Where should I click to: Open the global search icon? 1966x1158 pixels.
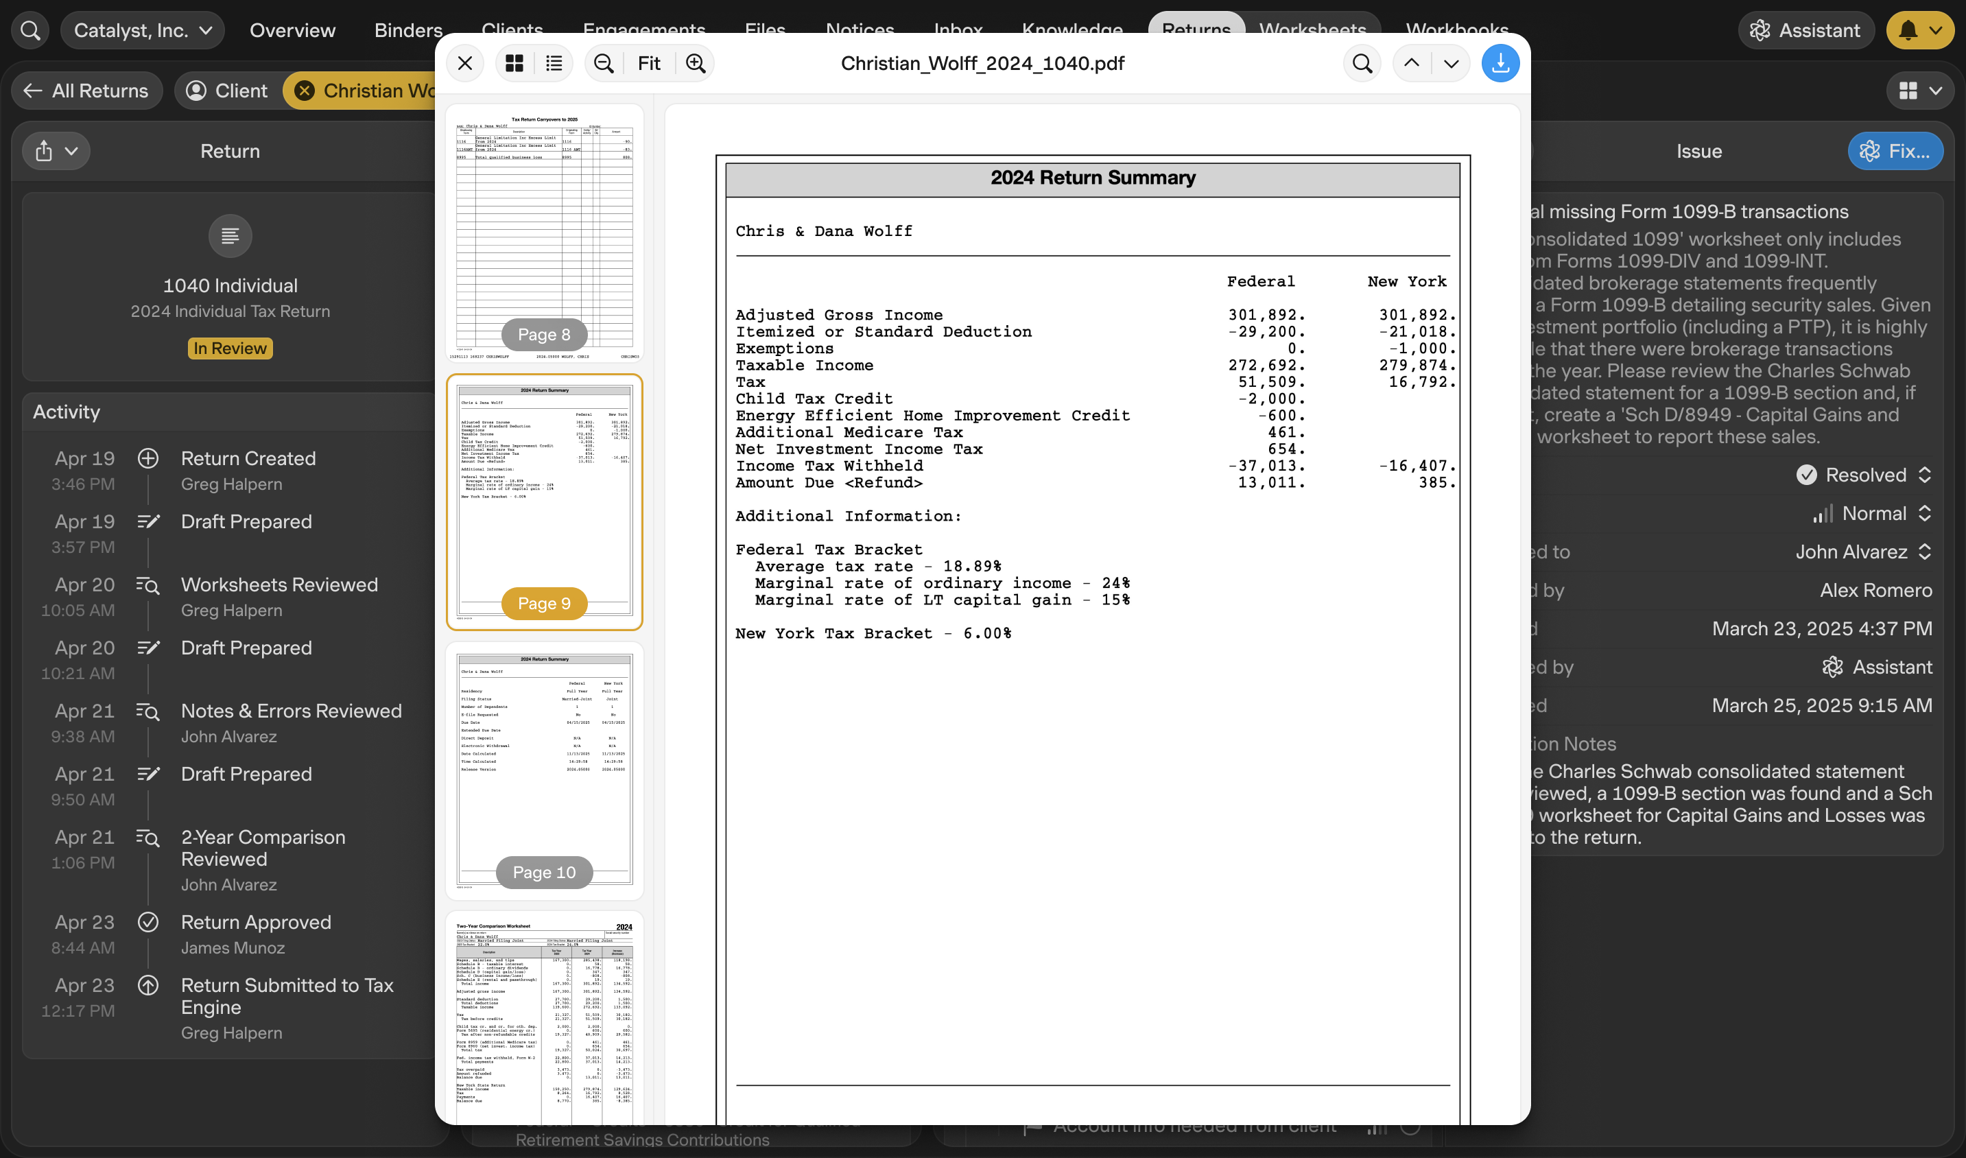(30, 30)
